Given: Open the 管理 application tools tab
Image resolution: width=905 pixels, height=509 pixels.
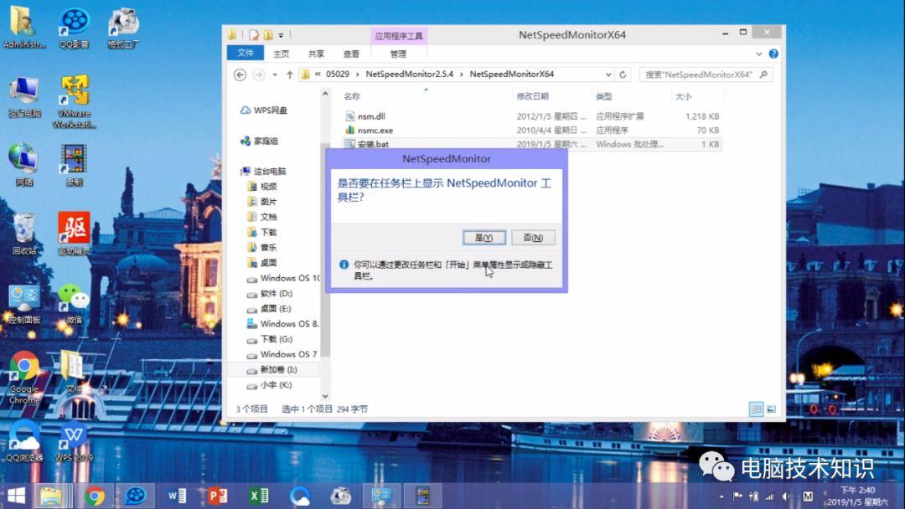Looking at the screenshot, I should click(398, 54).
